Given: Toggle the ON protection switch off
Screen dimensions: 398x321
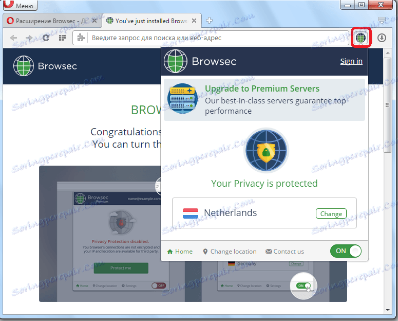Looking at the screenshot, I should (x=346, y=251).
